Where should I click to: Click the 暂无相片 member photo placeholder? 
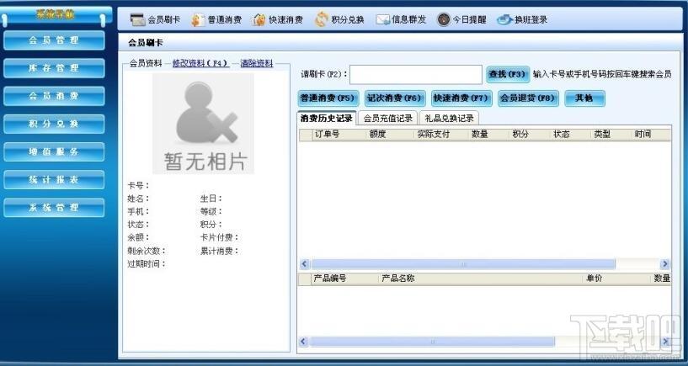pyautogui.click(x=203, y=123)
